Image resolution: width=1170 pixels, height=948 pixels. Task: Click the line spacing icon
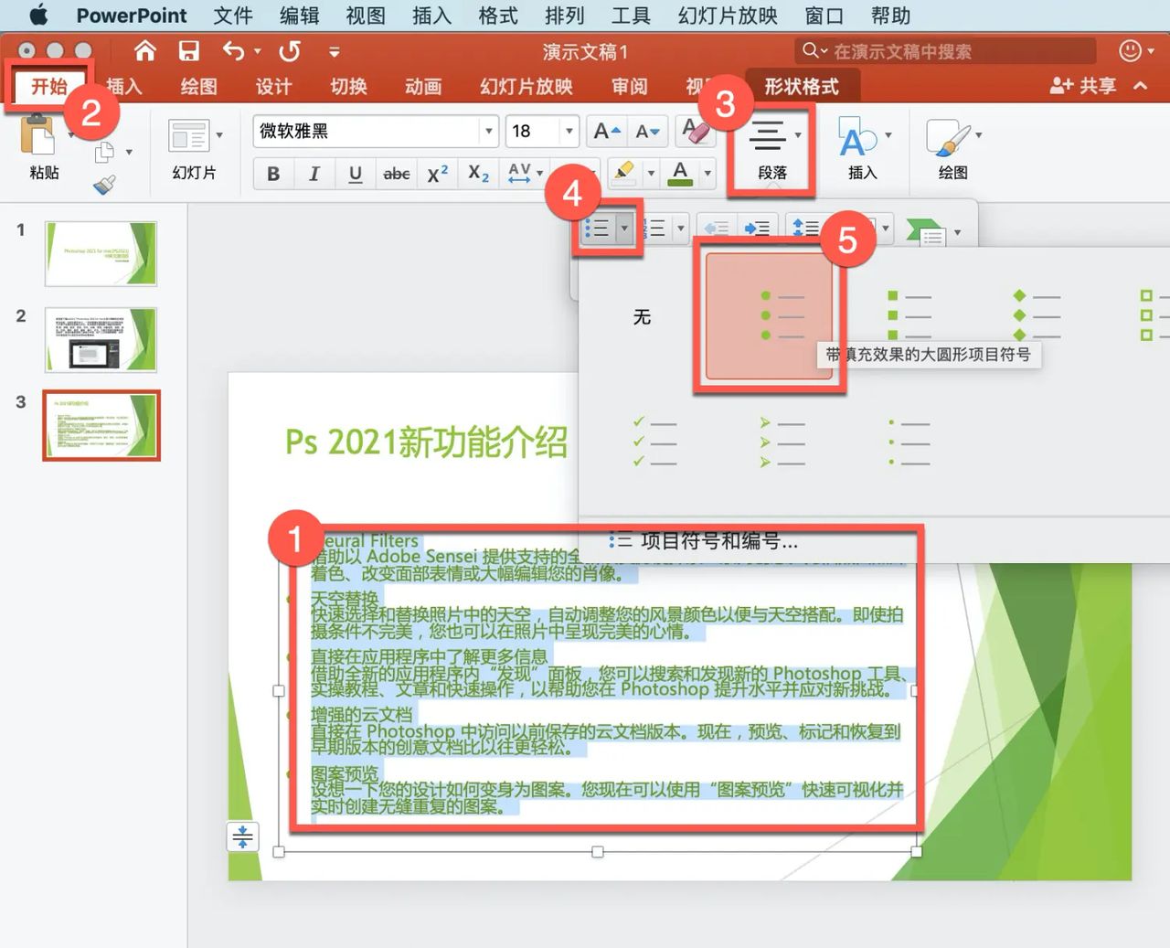pos(804,229)
